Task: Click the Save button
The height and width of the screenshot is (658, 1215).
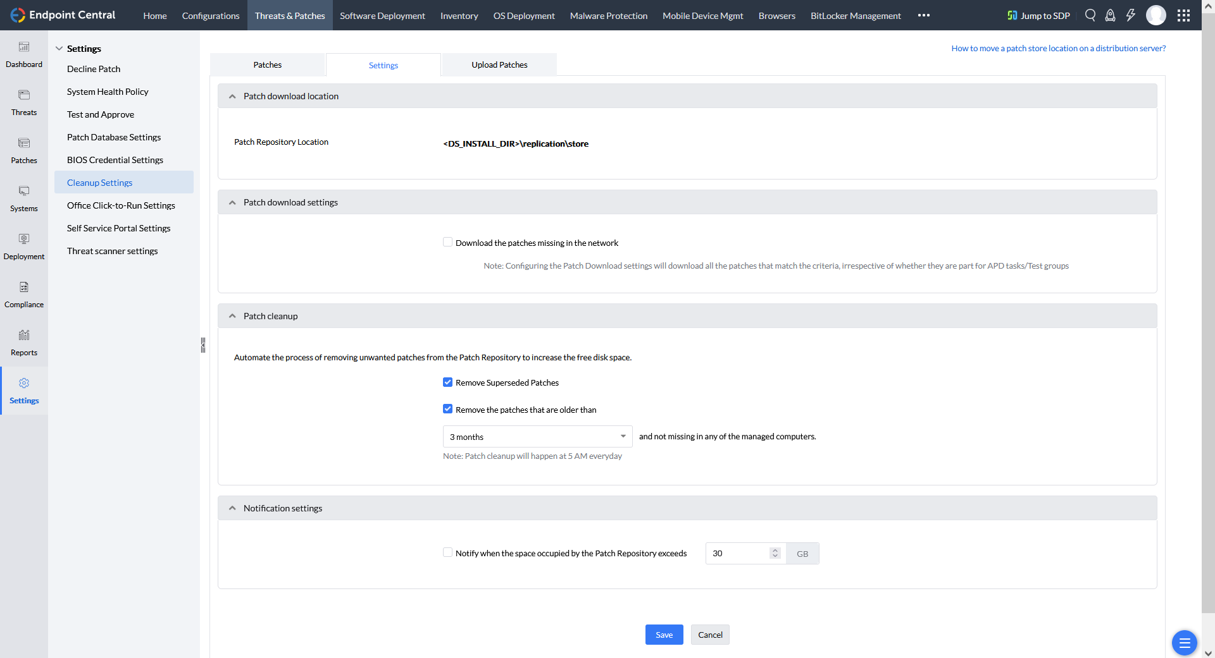Action: coord(664,635)
